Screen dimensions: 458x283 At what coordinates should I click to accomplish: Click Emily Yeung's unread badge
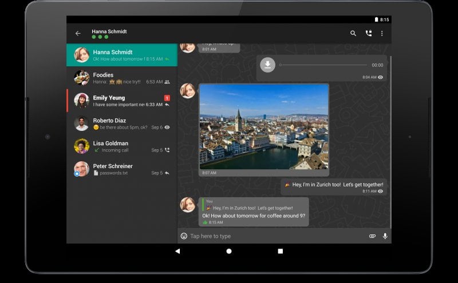coord(167,98)
